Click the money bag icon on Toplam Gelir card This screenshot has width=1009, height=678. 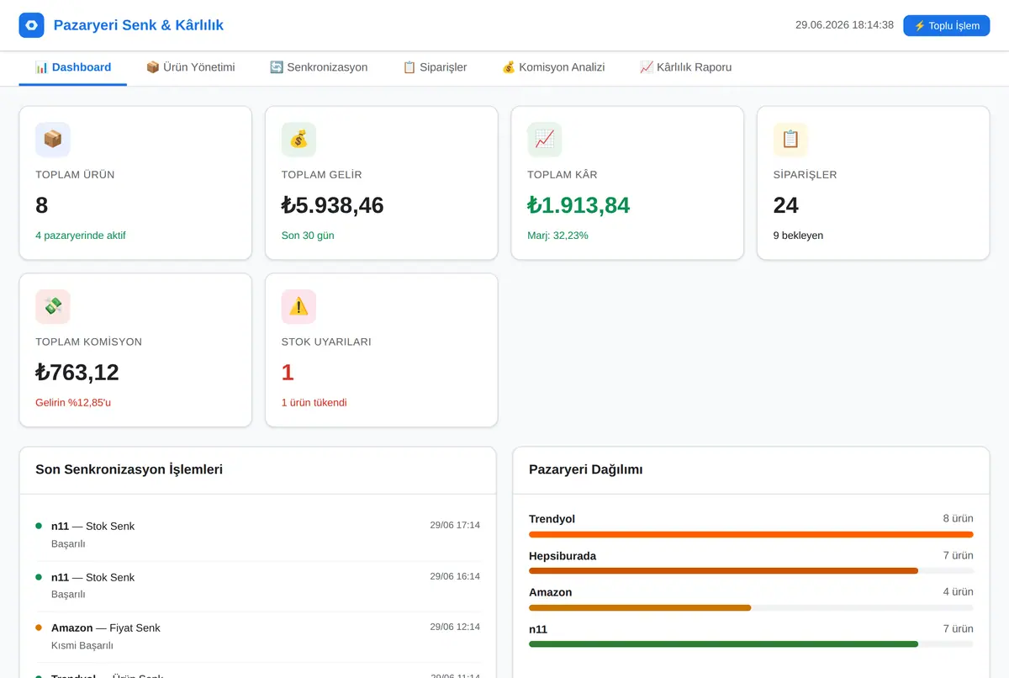tap(298, 140)
